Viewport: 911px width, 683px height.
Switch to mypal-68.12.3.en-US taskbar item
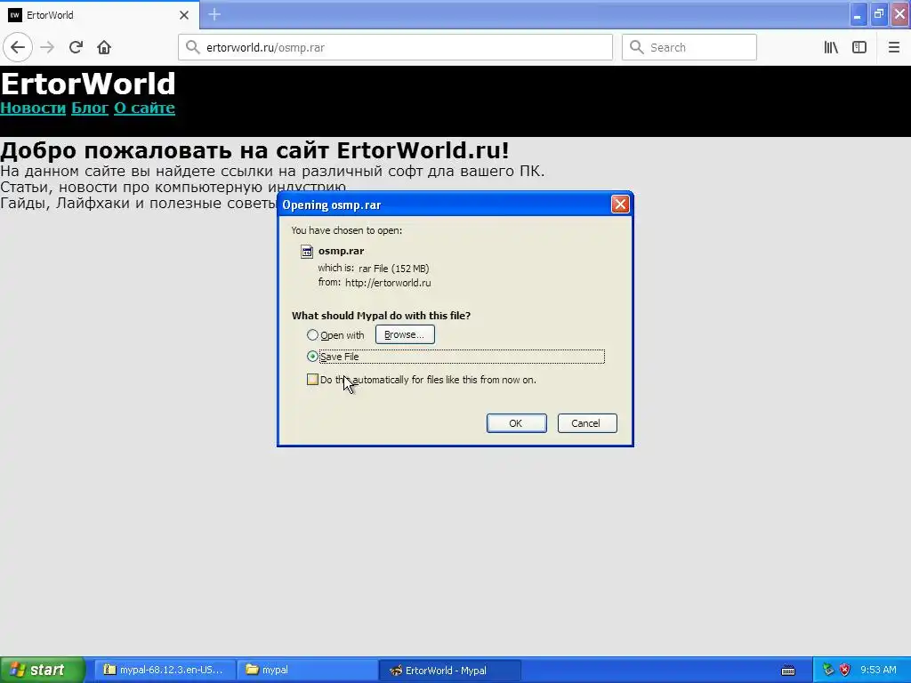click(x=165, y=670)
